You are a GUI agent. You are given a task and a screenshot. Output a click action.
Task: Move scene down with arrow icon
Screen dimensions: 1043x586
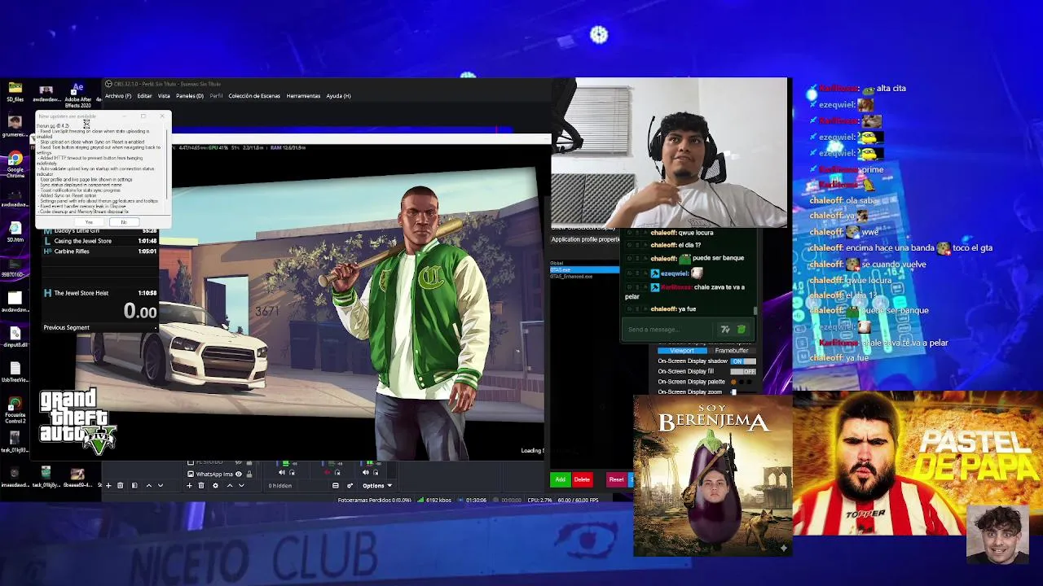coord(161,486)
